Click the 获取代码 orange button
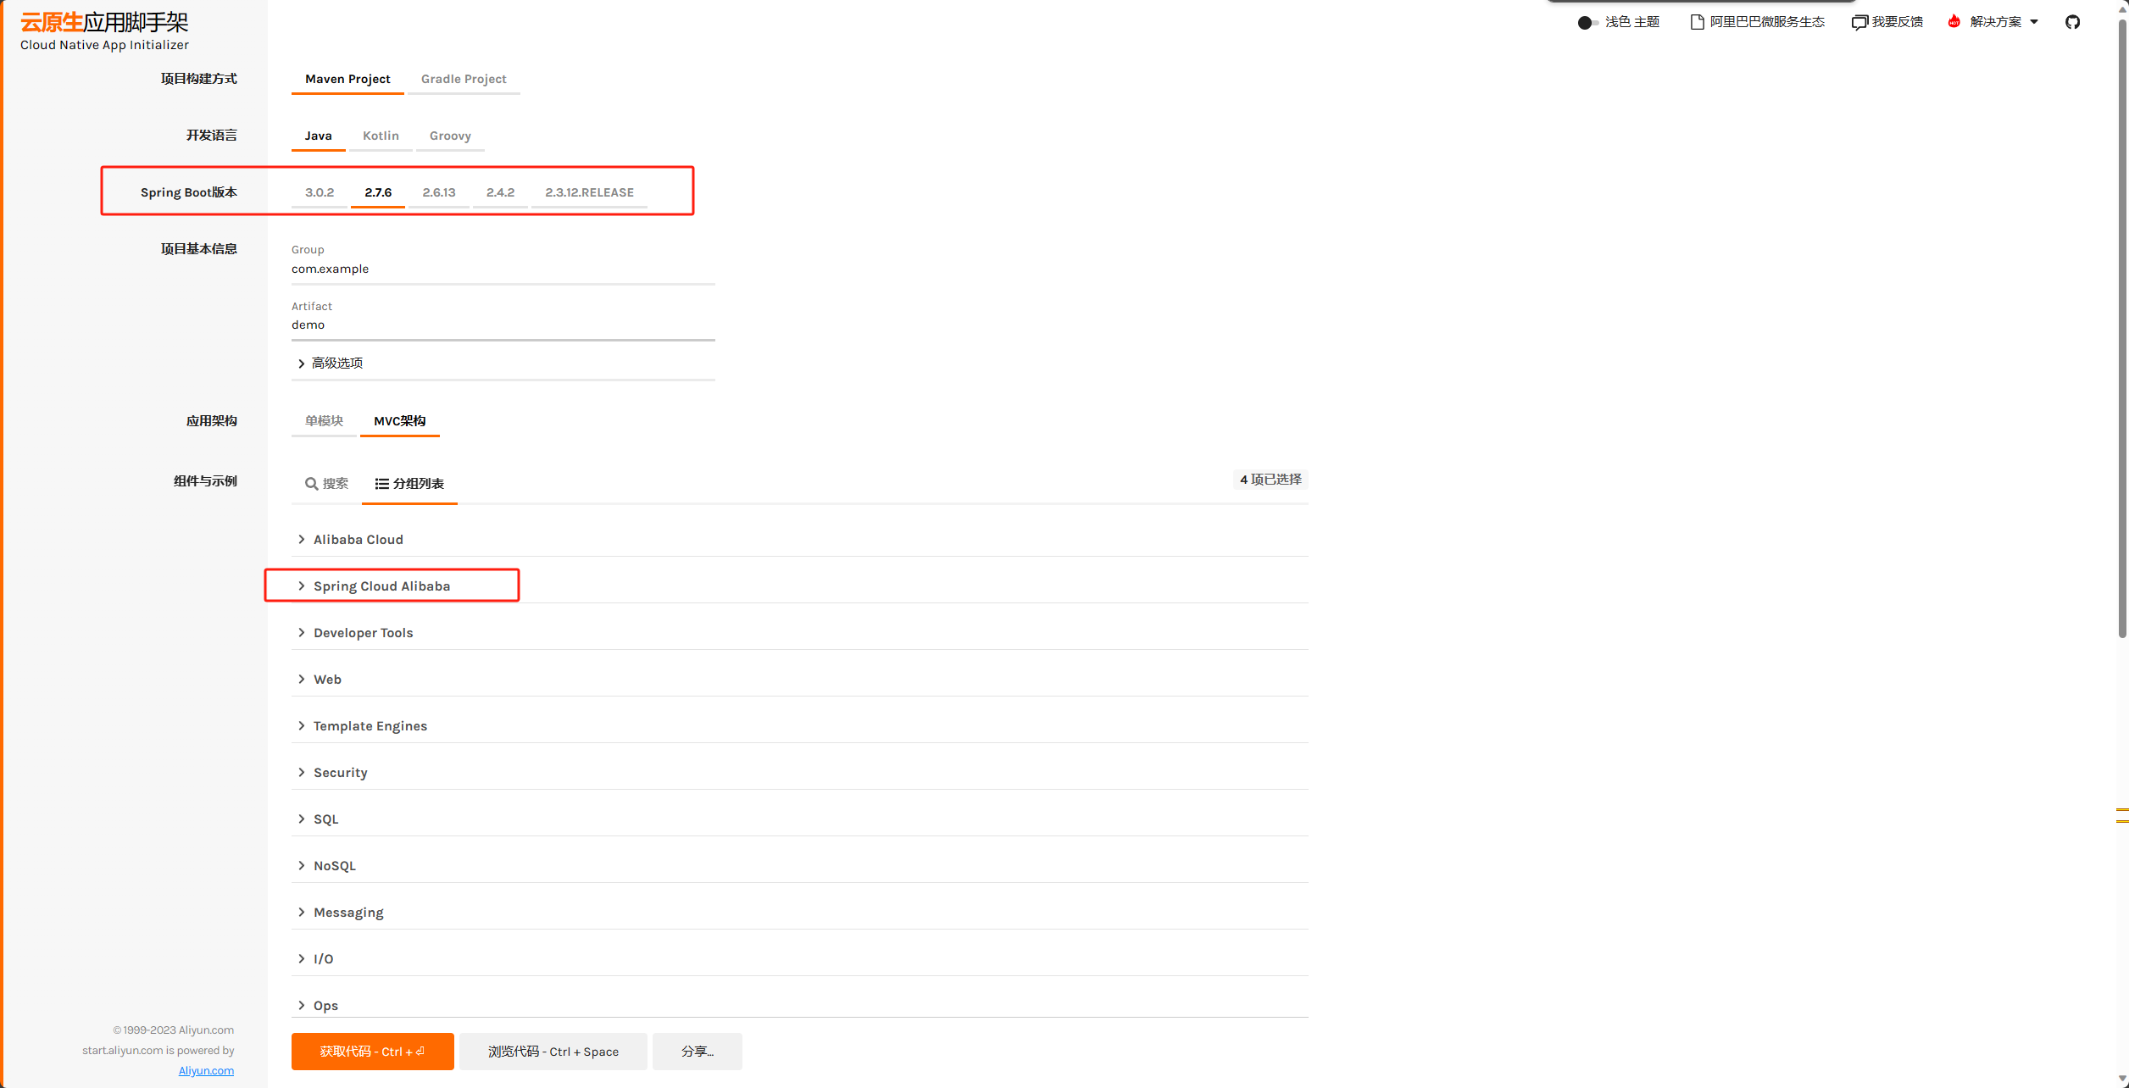This screenshot has width=2129, height=1088. [x=373, y=1052]
